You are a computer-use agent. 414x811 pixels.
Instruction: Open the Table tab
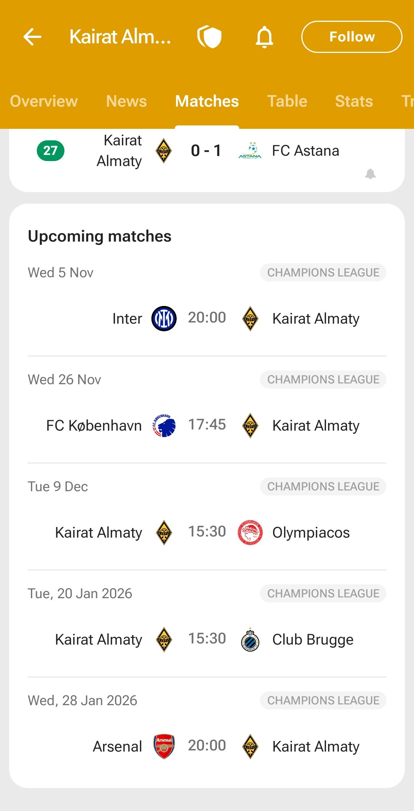287,101
